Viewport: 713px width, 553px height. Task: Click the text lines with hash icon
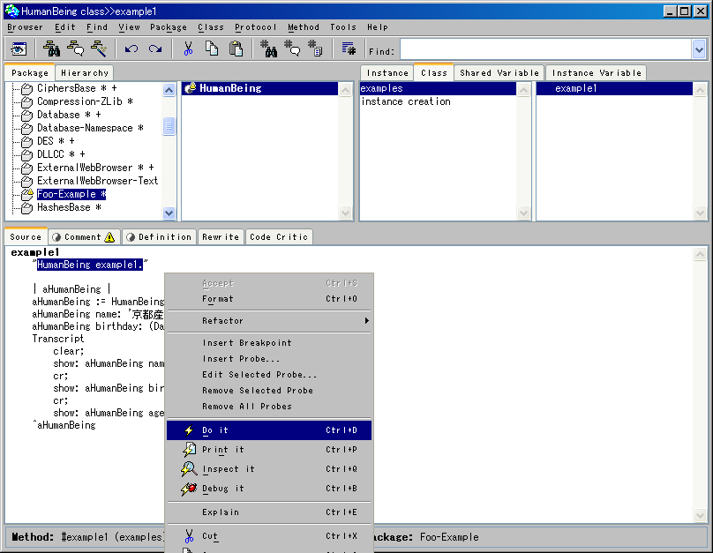point(349,49)
